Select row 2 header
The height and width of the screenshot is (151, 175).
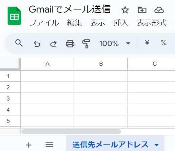10,87
